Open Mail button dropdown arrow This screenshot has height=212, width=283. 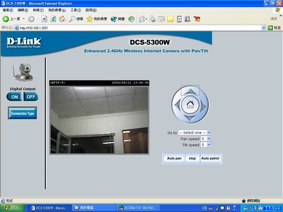point(146,19)
